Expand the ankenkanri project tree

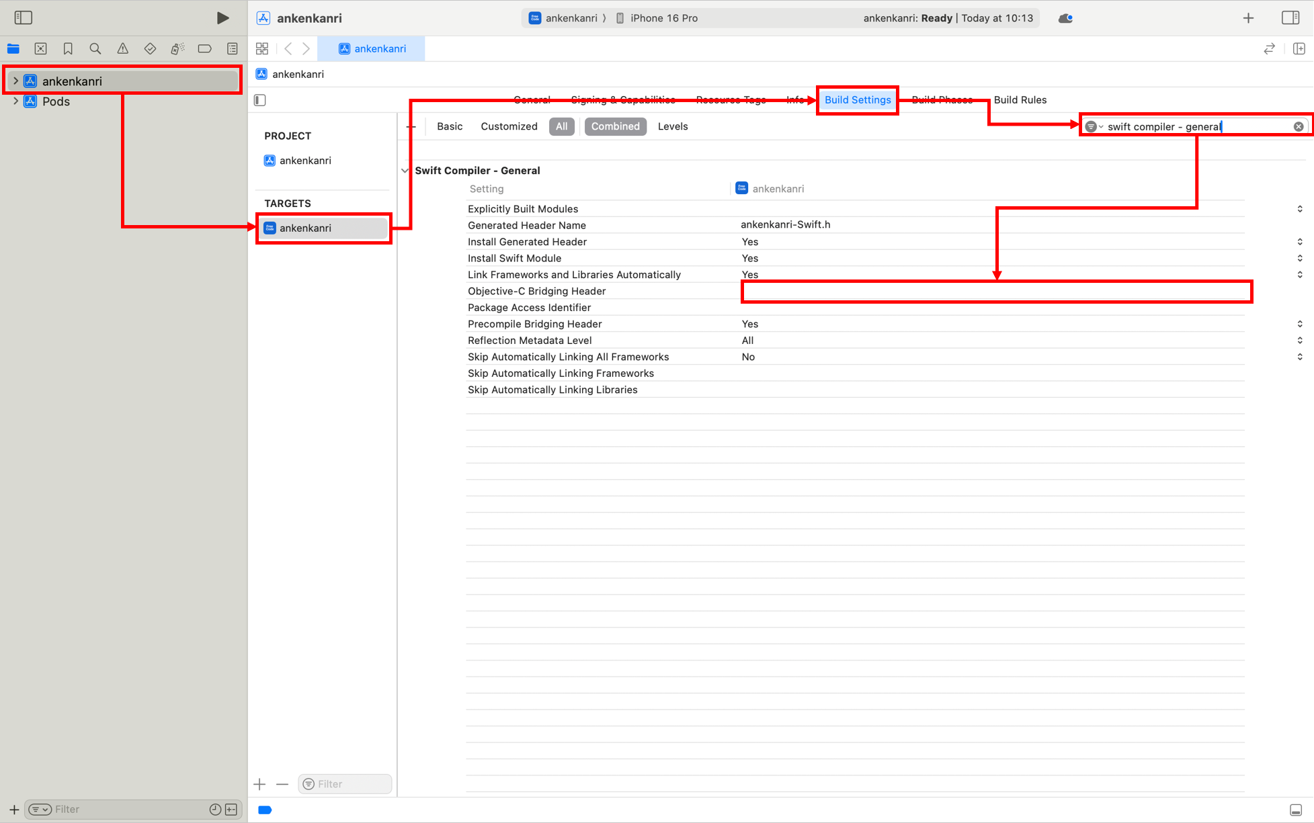pyautogui.click(x=15, y=81)
